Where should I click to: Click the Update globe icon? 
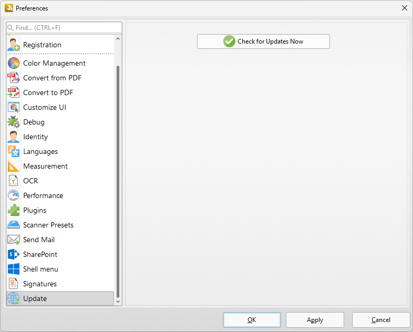14,298
